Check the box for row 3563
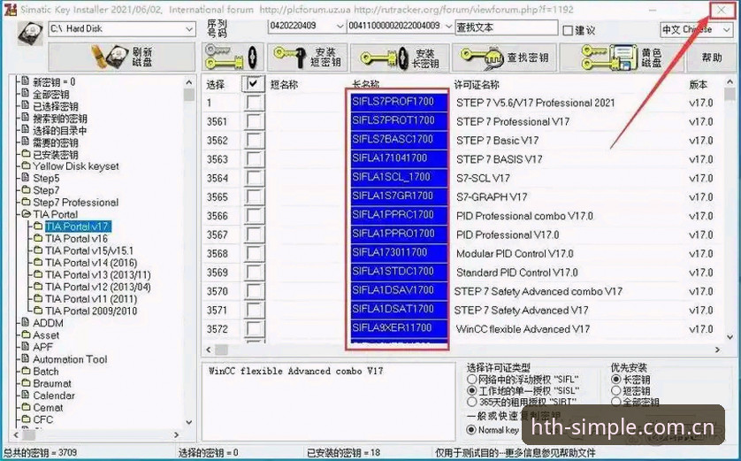The image size is (741, 461). pyautogui.click(x=254, y=159)
